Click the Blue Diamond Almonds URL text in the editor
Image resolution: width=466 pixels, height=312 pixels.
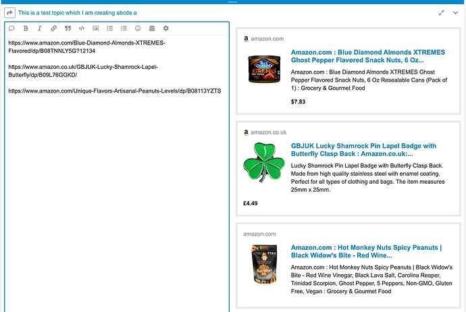click(86, 47)
